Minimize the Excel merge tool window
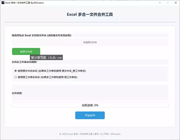Viewport: 180px width, 140px height. click(160, 3)
